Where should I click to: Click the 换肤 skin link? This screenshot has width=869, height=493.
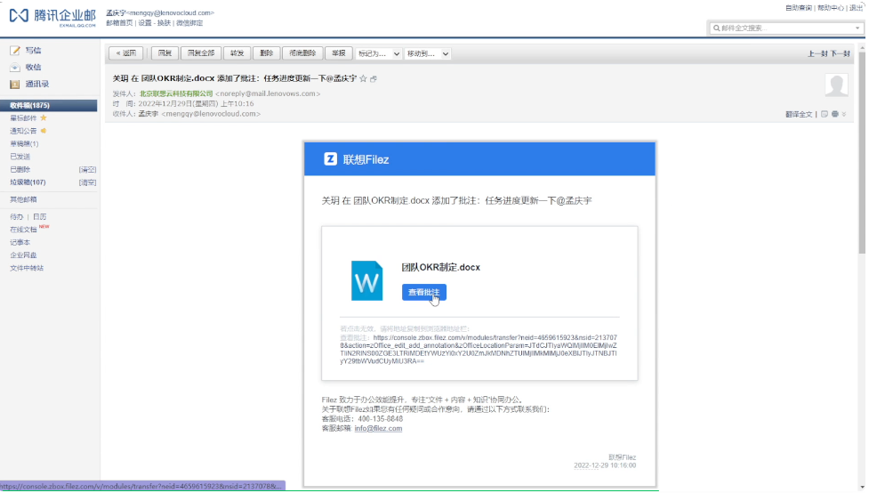165,23
